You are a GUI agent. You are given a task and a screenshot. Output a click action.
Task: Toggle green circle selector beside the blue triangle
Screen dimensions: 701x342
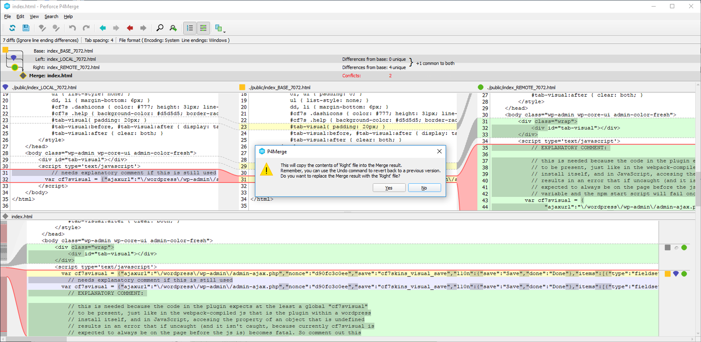click(684, 274)
